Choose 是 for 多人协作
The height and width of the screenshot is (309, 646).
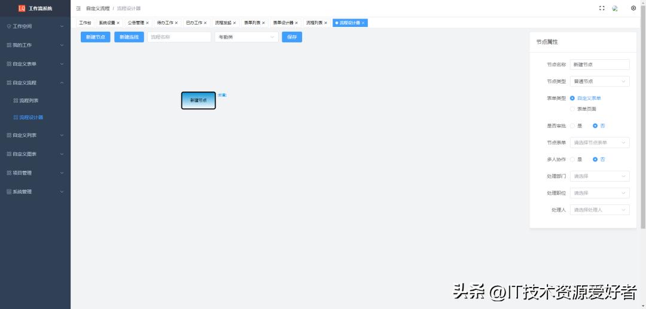click(x=572, y=160)
